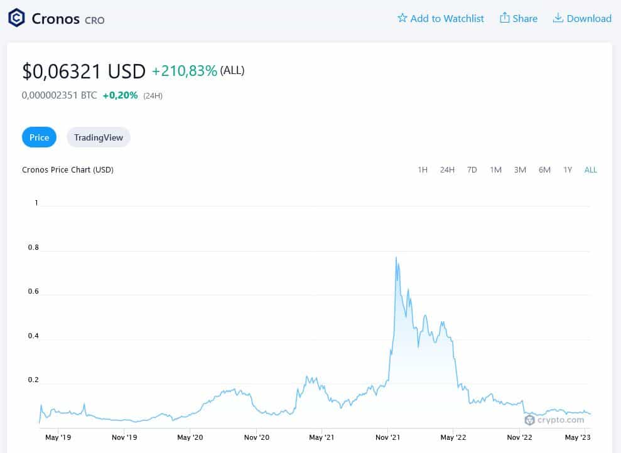Click the Nov '22 axis label
The image size is (621, 453).
(x=520, y=437)
